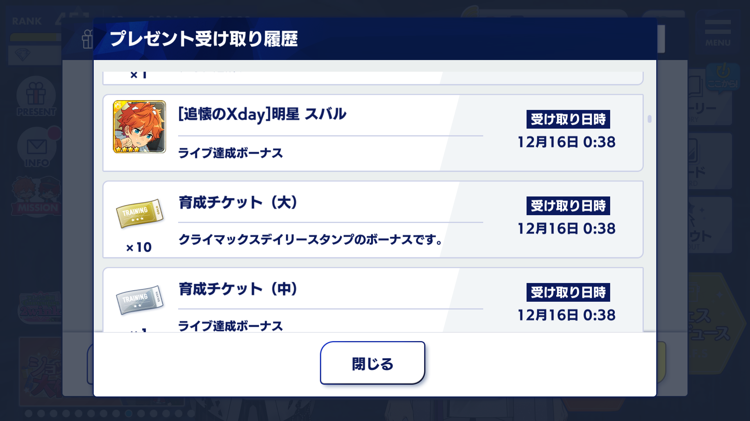Open the MISSION character icon
Screen dimensions: 750x421
pyautogui.click(x=37, y=196)
